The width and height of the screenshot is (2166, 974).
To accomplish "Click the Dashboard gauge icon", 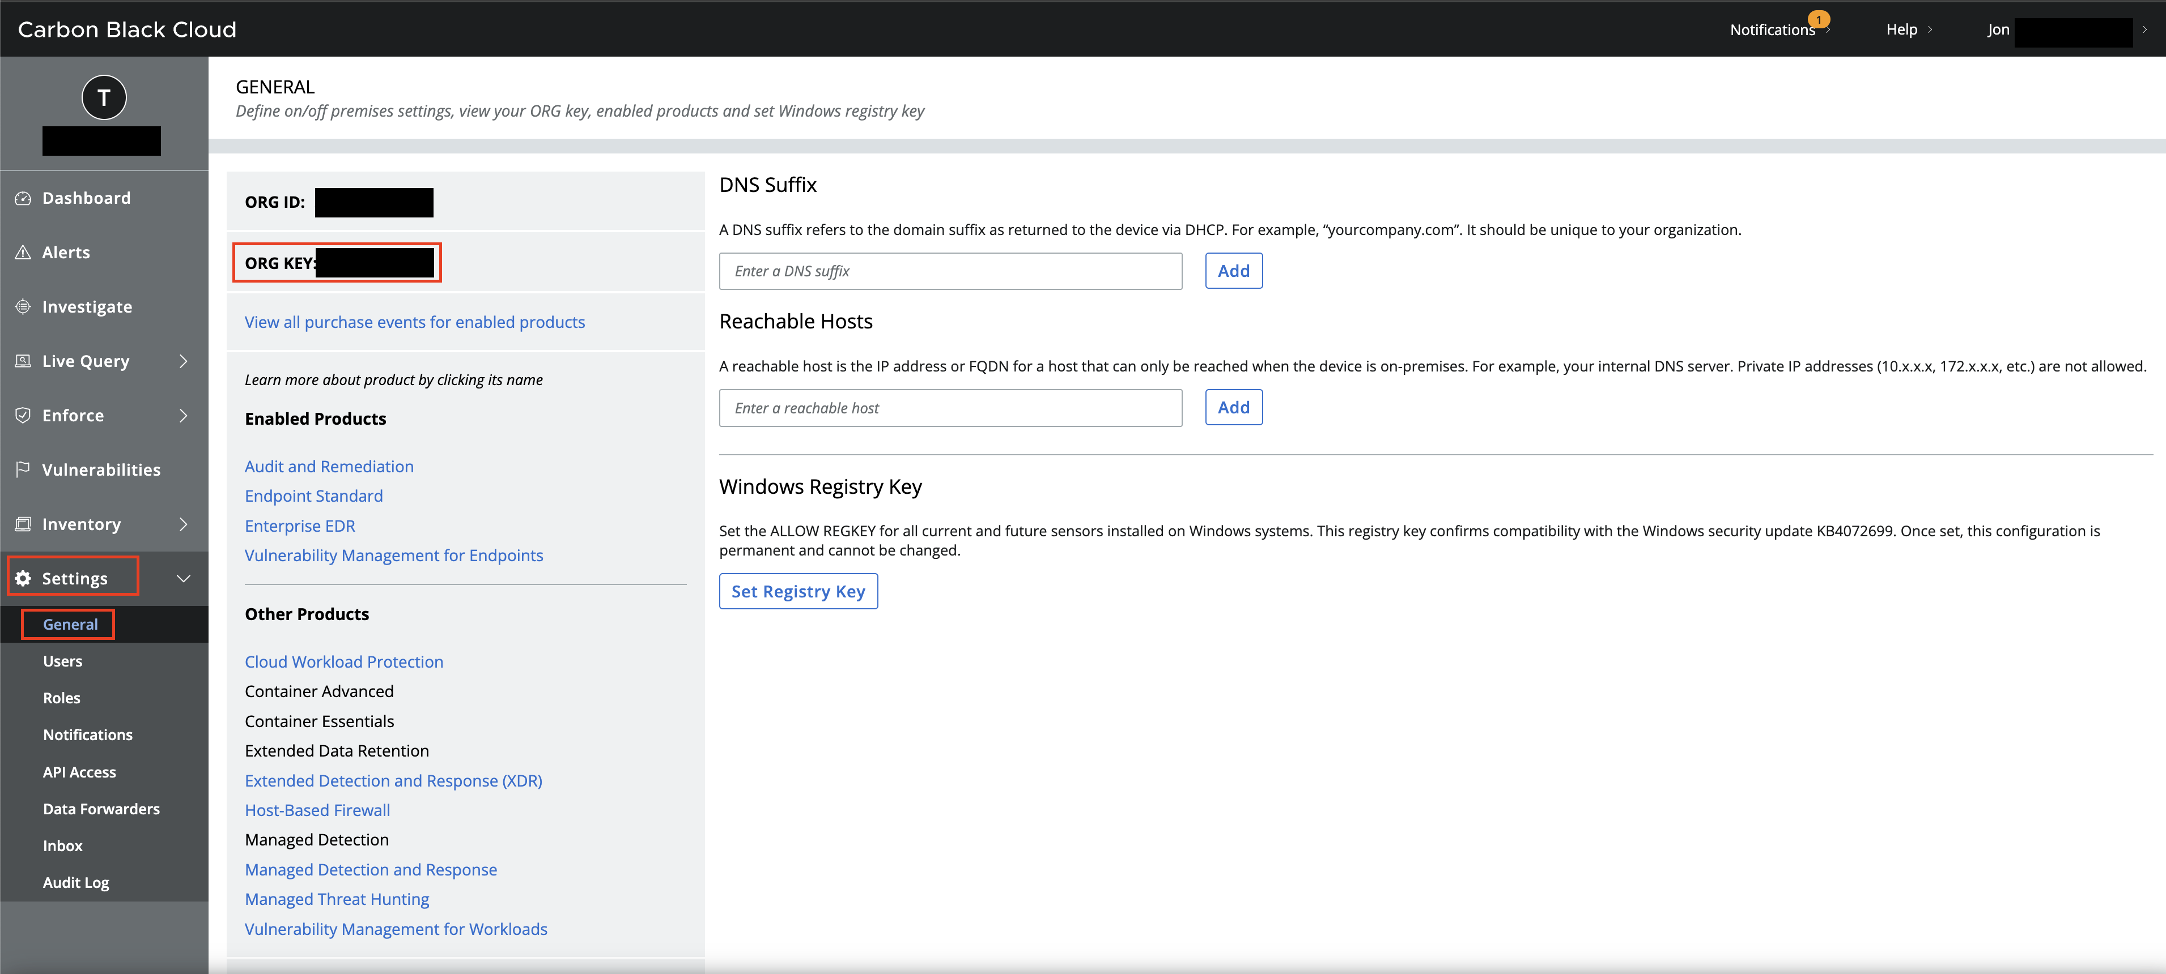I will tap(23, 198).
